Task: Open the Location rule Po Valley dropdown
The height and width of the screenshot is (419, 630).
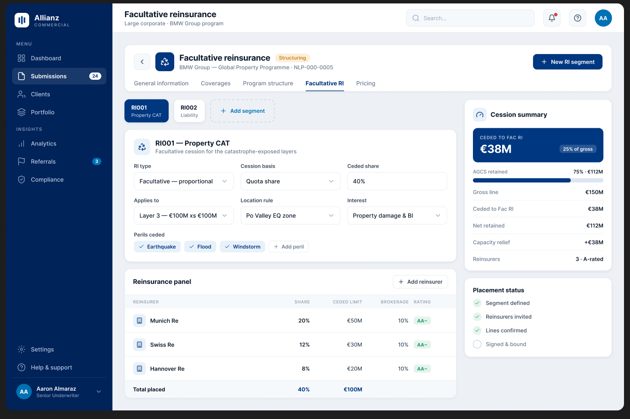Action: pos(291,216)
